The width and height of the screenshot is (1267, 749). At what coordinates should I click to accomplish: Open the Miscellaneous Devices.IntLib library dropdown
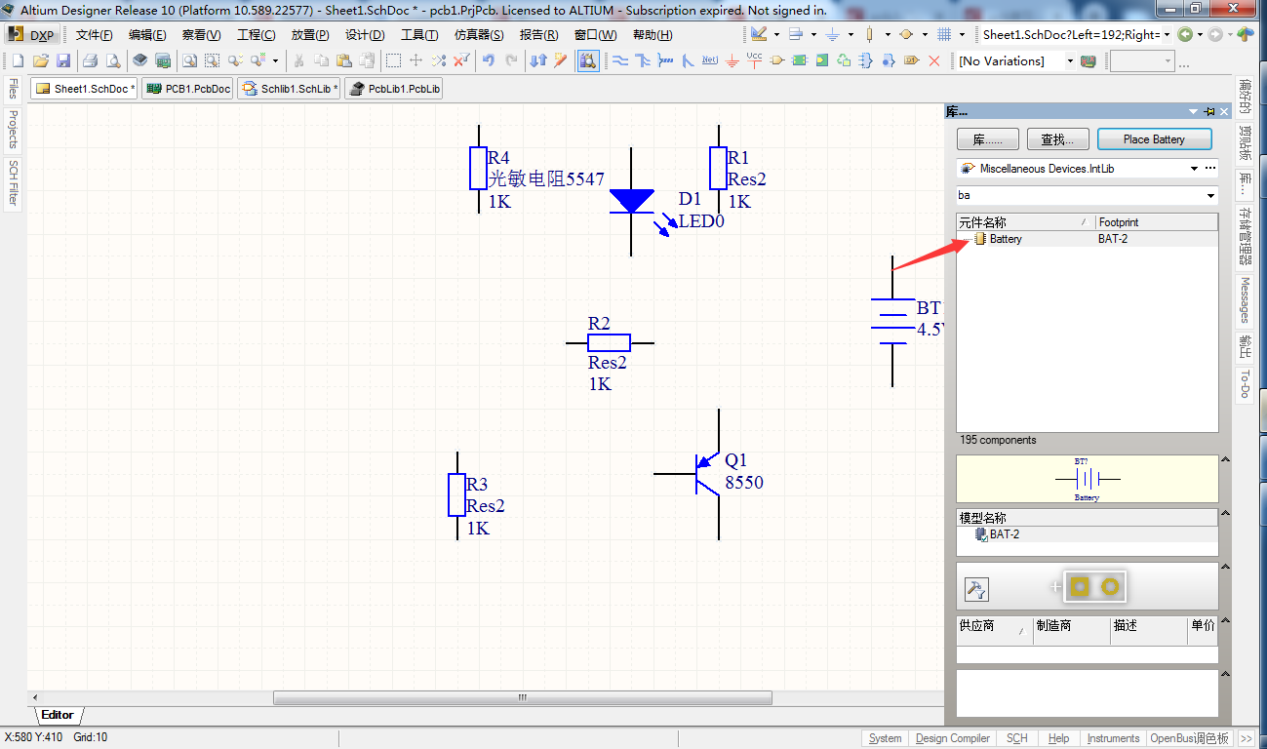coord(1194,168)
